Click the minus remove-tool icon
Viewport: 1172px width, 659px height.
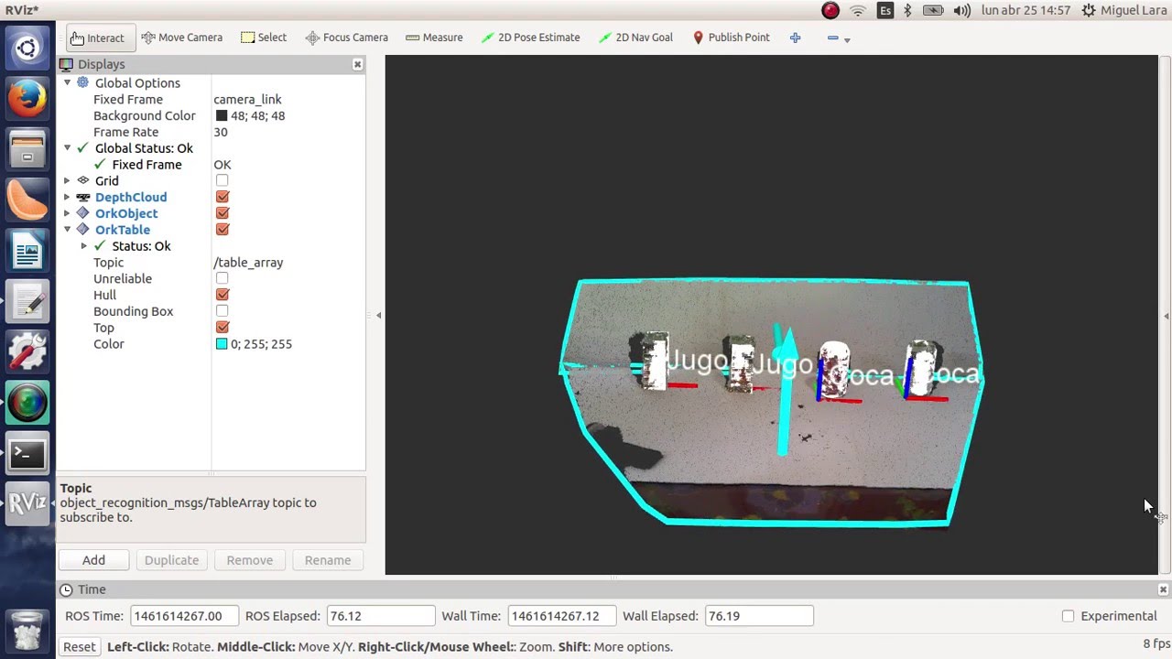tap(832, 38)
